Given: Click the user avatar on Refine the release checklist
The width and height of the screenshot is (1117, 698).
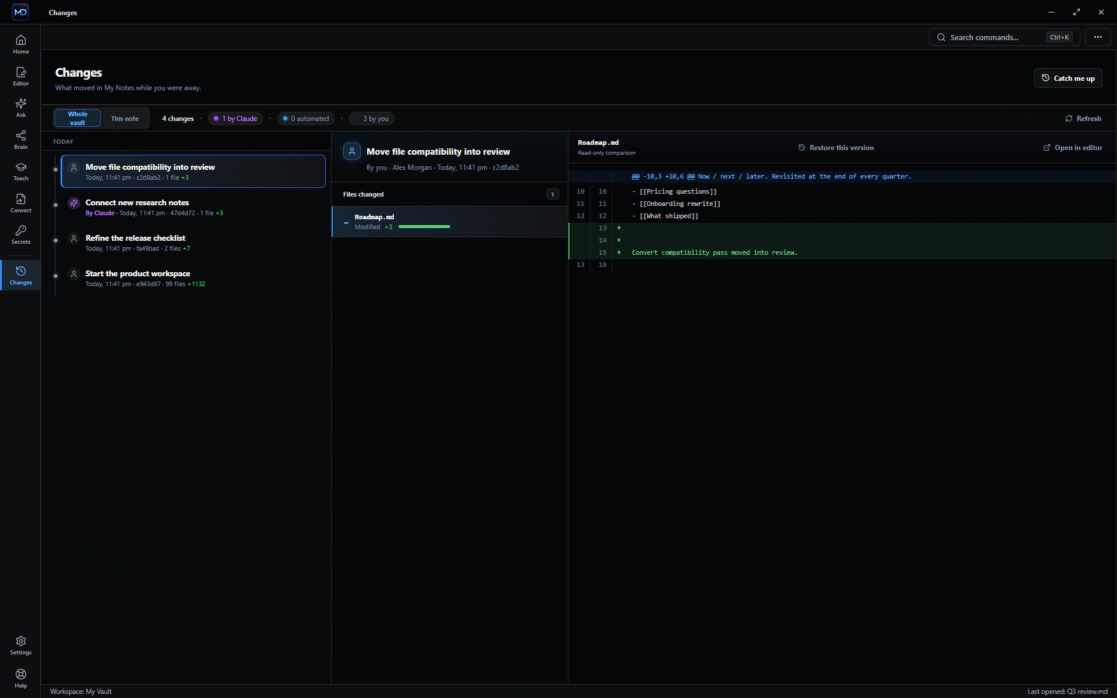Looking at the screenshot, I should [x=74, y=238].
